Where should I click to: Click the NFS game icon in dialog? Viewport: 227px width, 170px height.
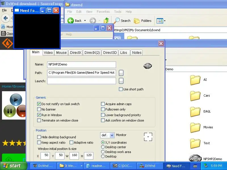click(148, 66)
